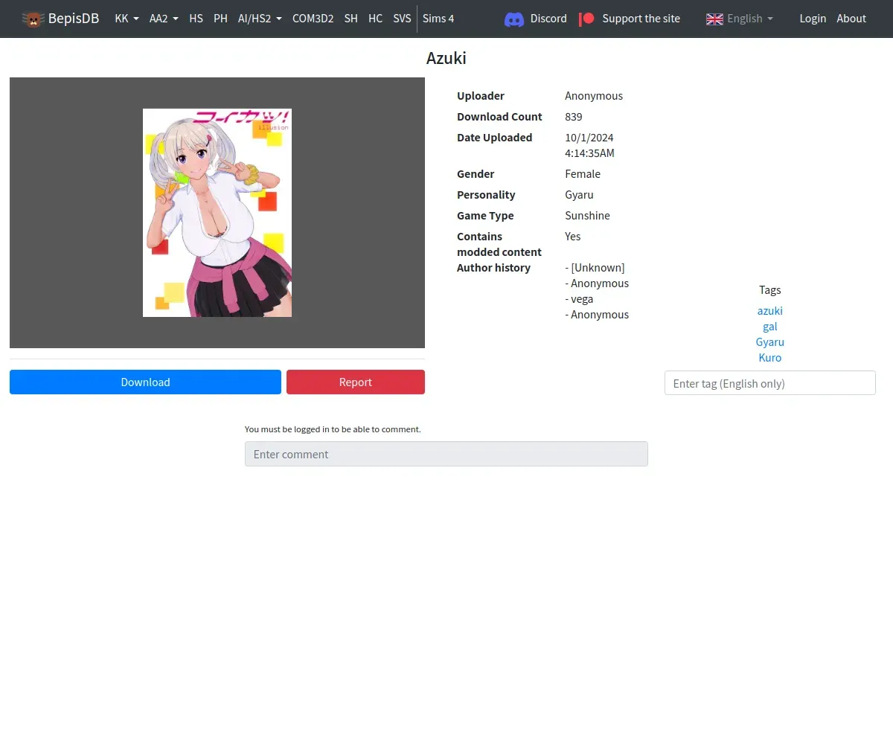Click the Patreon support icon
Image resolution: width=893 pixels, height=744 pixels.
click(587, 19)
